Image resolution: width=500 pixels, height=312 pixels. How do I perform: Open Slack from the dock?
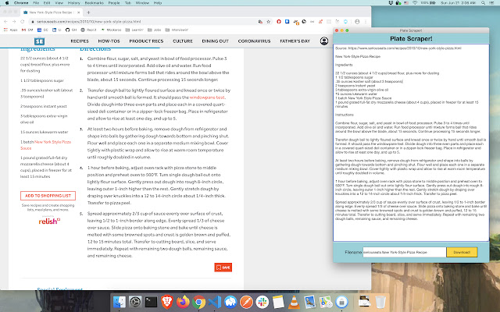262,302
